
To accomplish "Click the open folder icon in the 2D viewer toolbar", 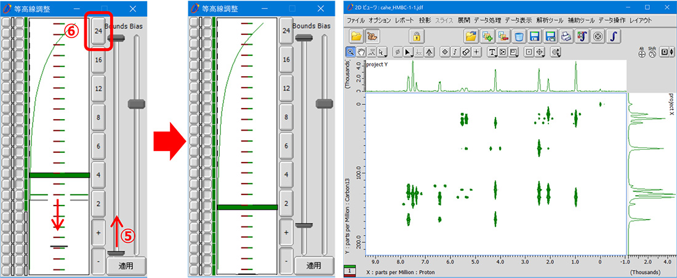I will [356, 36].
